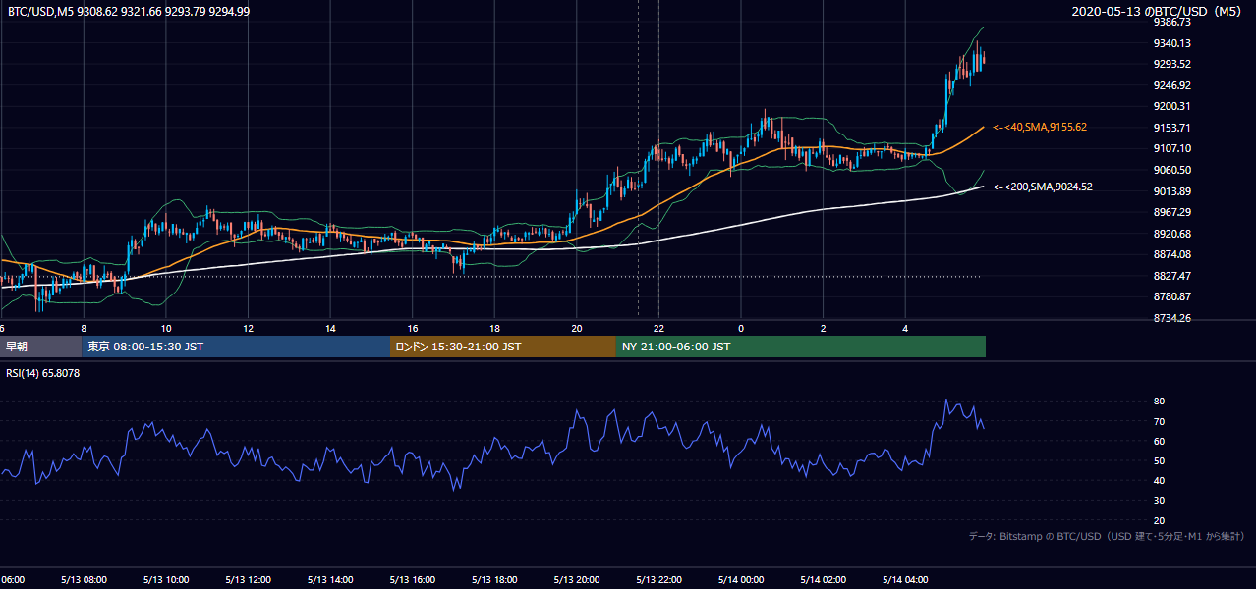Select the ロンドン 15:30-21:00 JST session band
The image size is (1256, 589).
(503, 347)
